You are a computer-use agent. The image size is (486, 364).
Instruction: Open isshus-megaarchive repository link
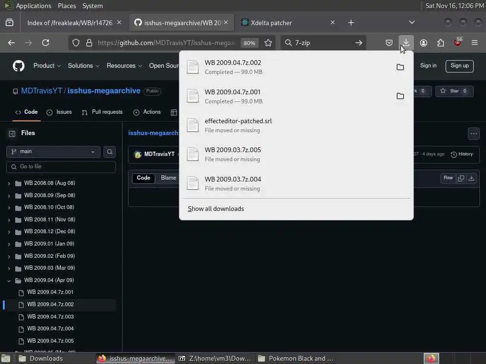click(x=104, y=91)
